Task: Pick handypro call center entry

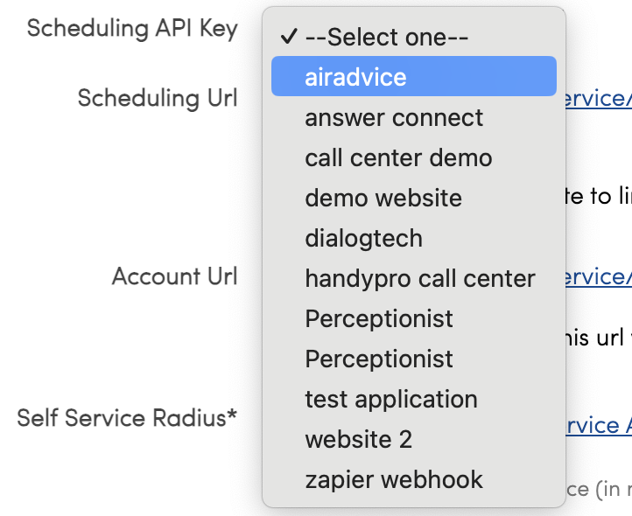Action: [x=419, y=279]
